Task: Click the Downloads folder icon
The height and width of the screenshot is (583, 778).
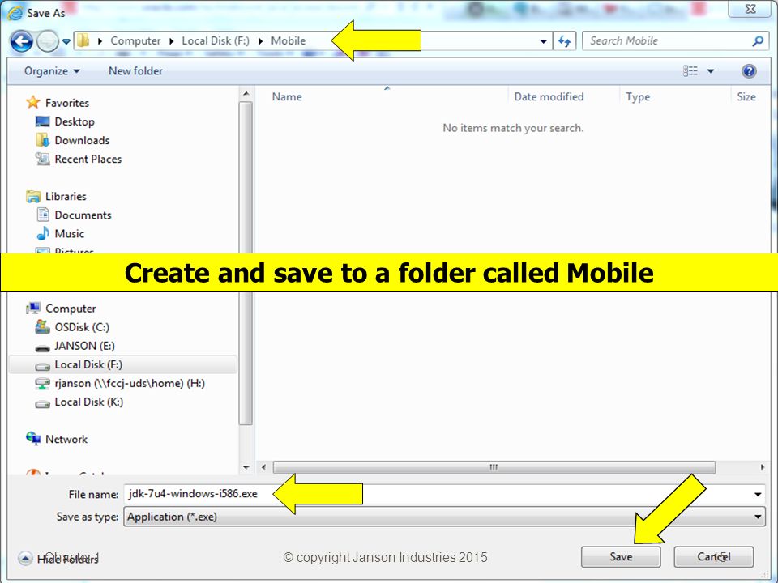Action: pyautogui.click(x=43, y=140)
